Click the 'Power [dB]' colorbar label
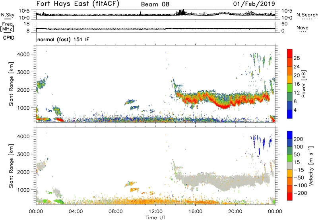The image size is (318, 220). (x=304, y=84)
